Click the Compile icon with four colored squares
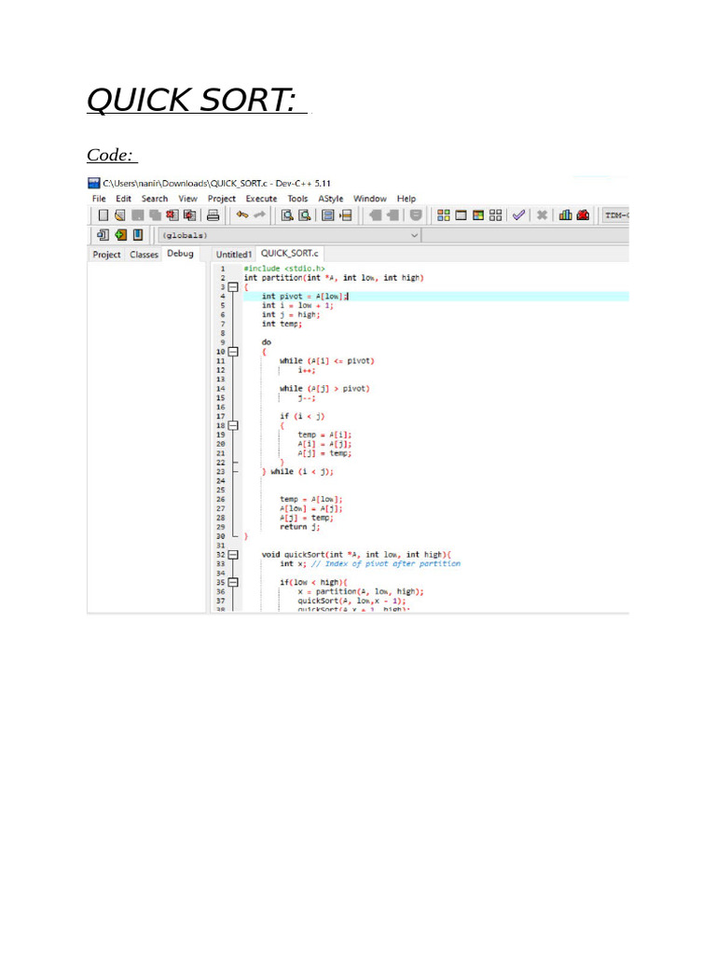Viewport: 716px width, 955px height. click(444, 215)
